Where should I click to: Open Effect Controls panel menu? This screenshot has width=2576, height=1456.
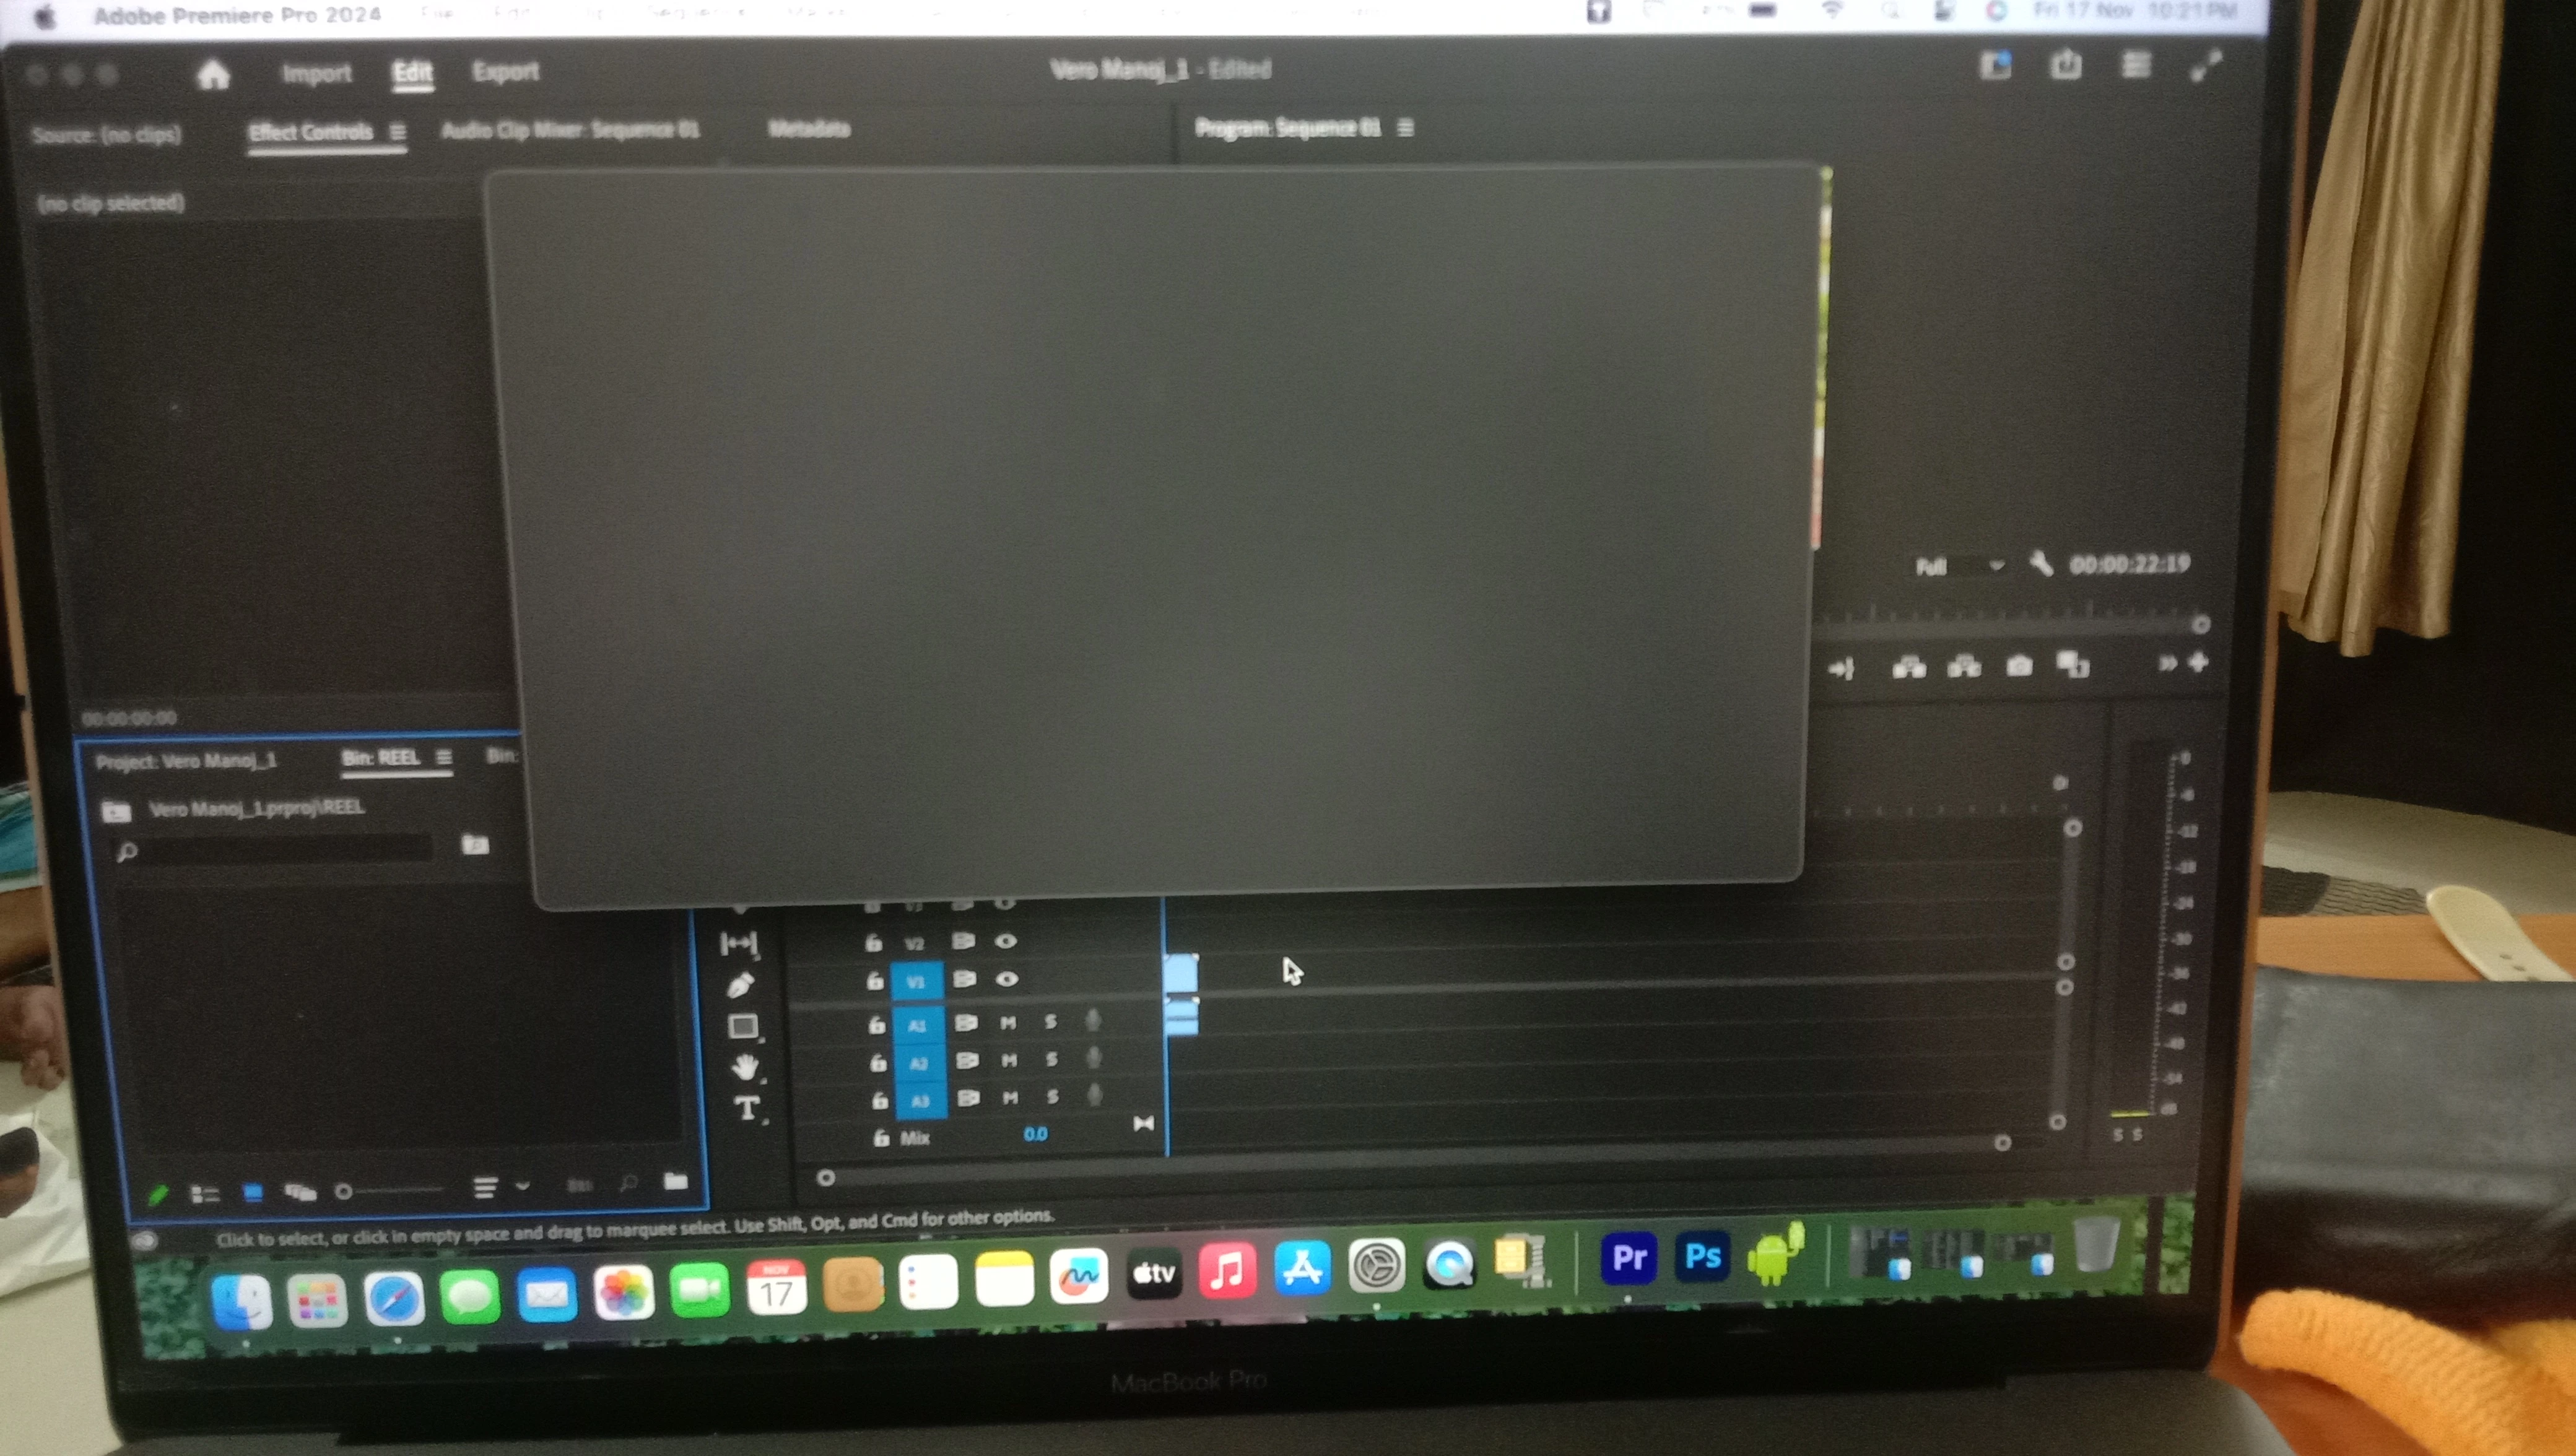pyautogui.click(x=397, y=132)
